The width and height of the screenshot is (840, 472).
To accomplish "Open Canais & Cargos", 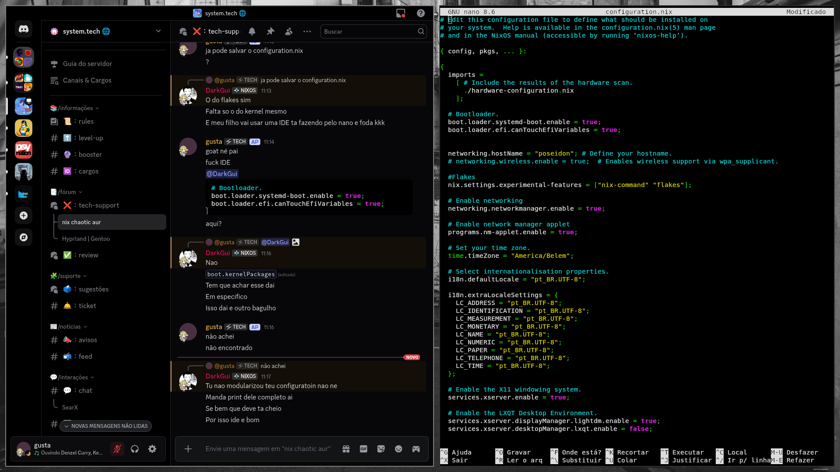I will [87, 80].
